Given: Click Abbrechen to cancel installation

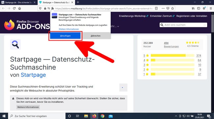Looking at the screenshot, I should click(95, 36).
